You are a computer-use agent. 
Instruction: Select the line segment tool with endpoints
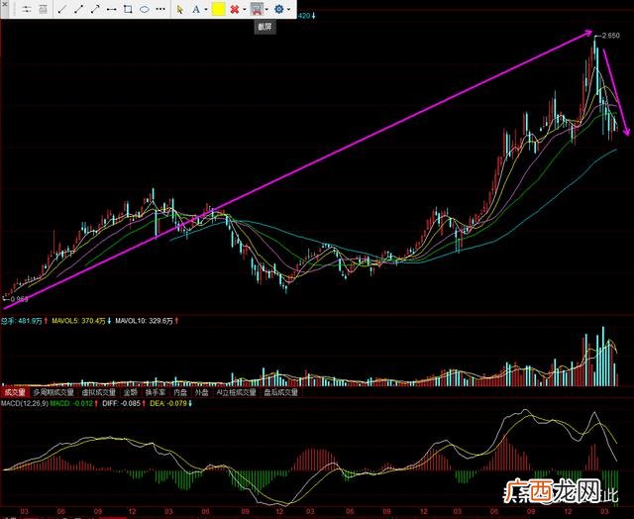[78, 9]
